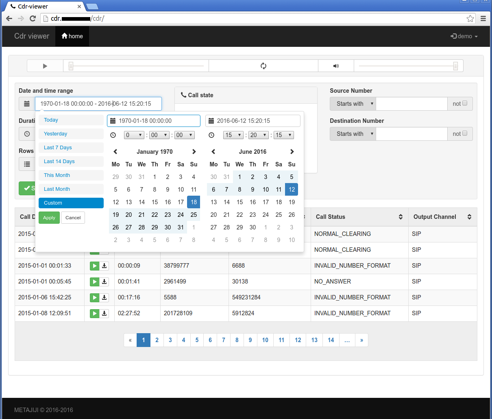The width and height of the screenshot is (492, 419).
Task: Download recording of call at 2015-01-01 00:05:45
Action: pos(104,282)
